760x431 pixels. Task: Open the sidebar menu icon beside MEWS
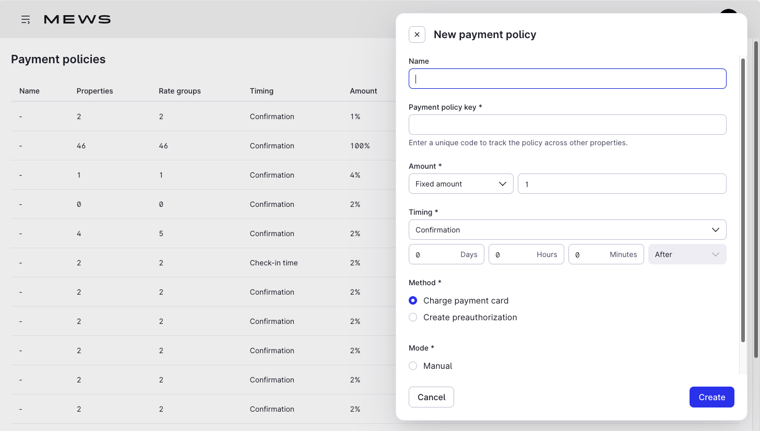tap(26, 20)
